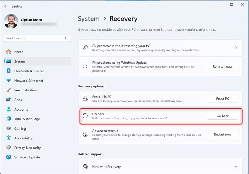Go to Gaming settings

pyautogui.click(x=37, y=128)
